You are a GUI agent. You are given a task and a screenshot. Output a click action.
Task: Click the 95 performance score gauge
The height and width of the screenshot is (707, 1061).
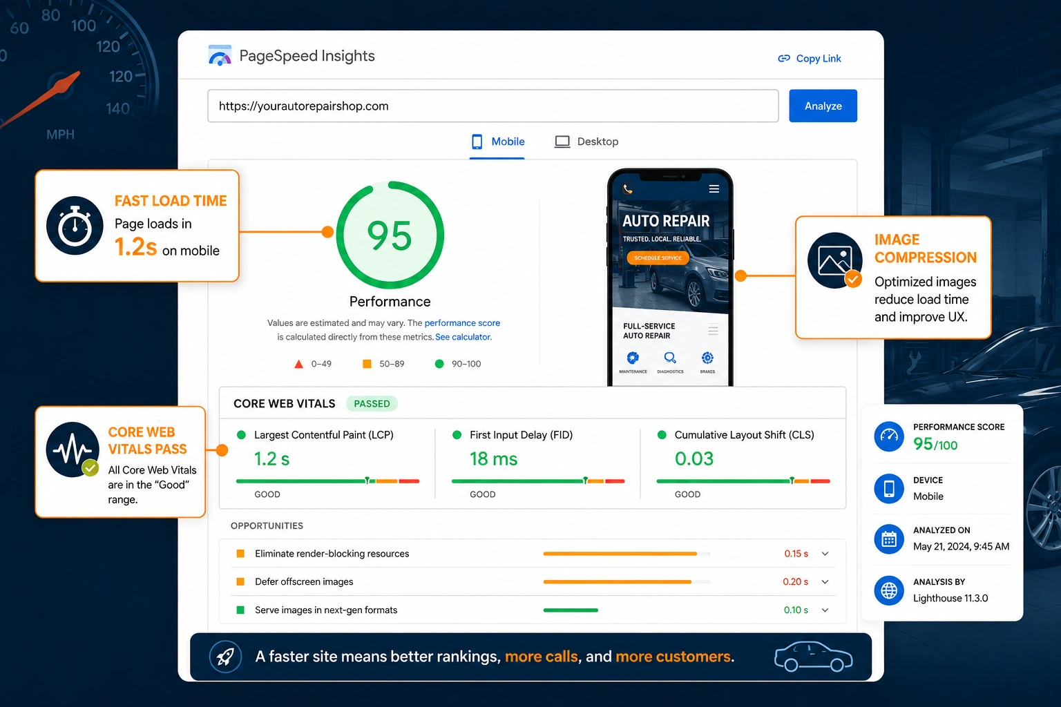click(x=390, y=235)
